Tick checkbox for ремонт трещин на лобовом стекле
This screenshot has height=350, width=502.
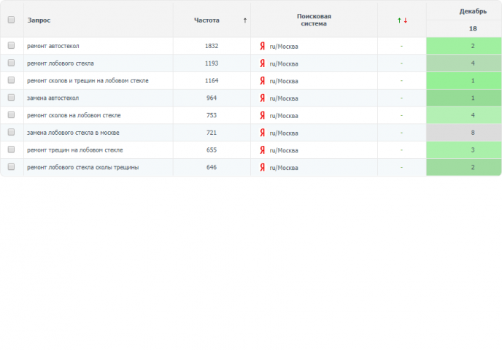(11, 149)
